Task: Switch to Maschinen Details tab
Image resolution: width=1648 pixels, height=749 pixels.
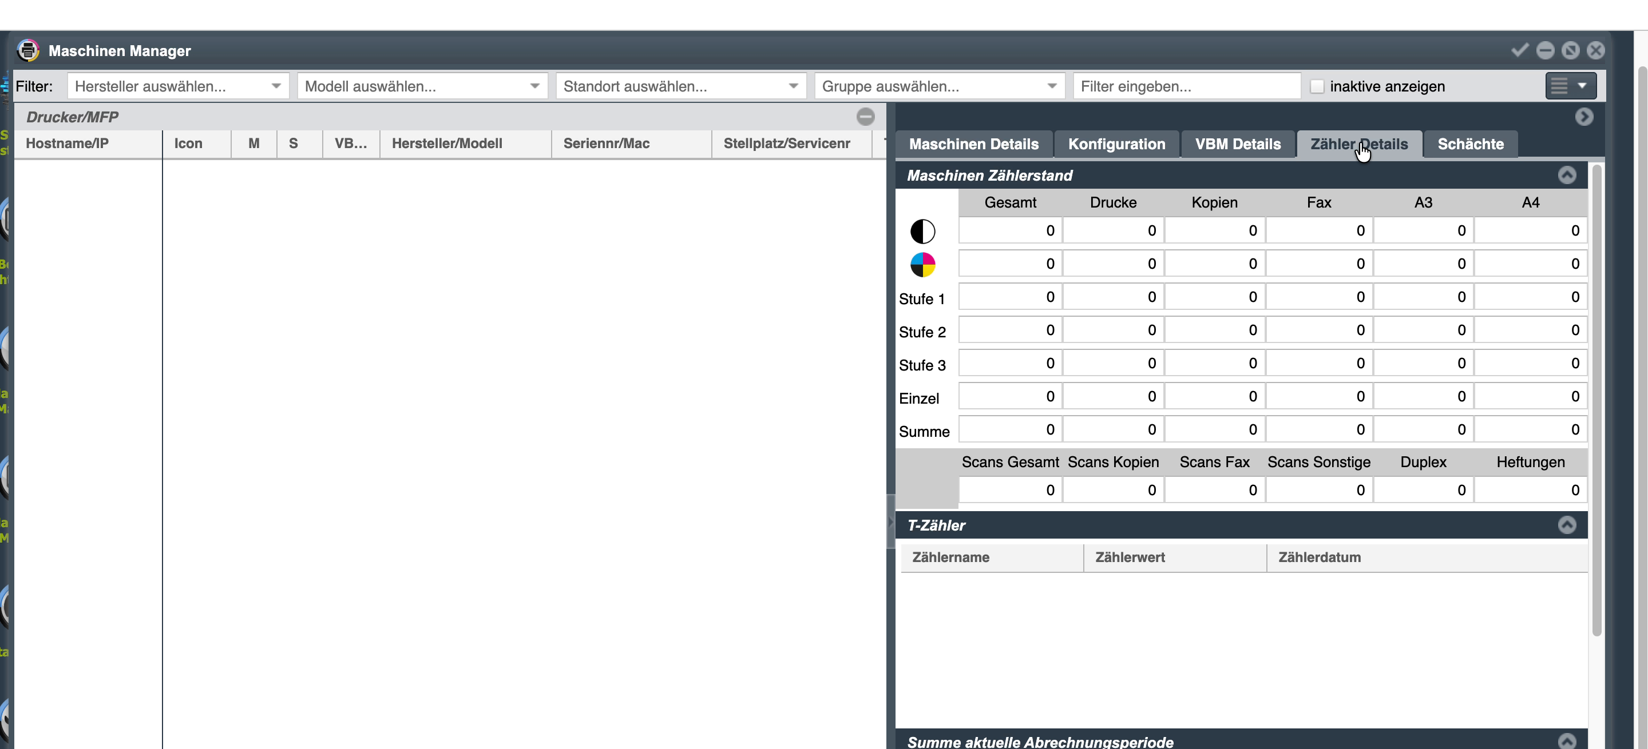Action: coord(974,144)
